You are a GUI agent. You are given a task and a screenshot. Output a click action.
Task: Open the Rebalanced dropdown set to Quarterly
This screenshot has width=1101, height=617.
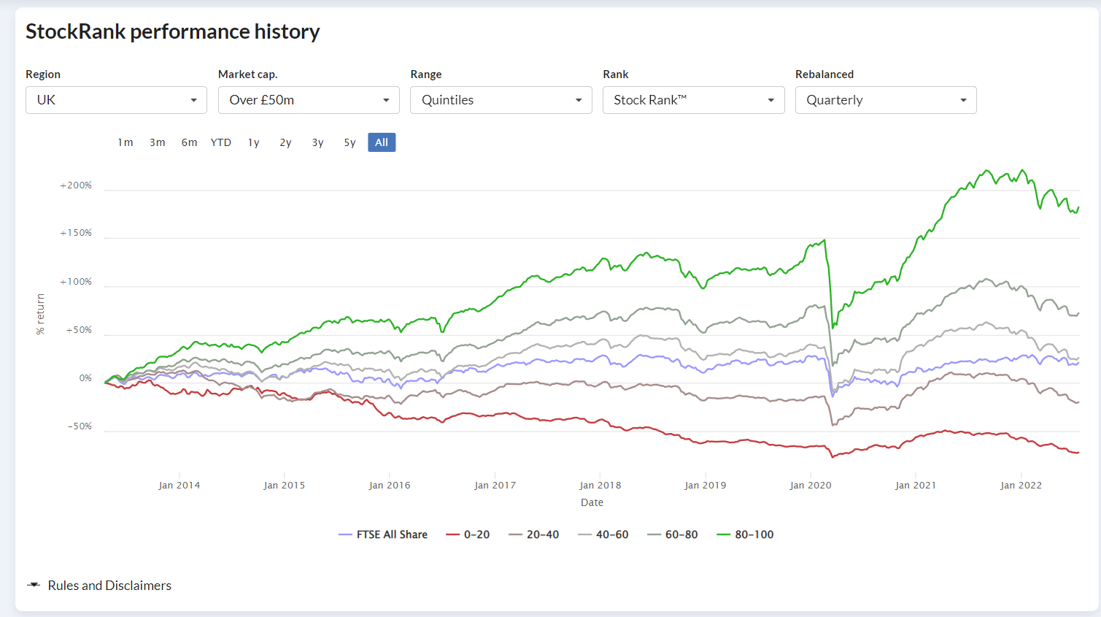click(886, 100)
